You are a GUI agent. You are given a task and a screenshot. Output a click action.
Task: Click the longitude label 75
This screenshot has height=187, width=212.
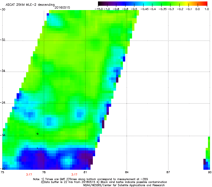[x=2, y=172]
